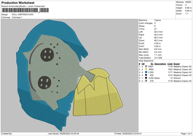Click the 'Up:' measurement value
Viewport: 193px width, 136px height.
point(158,38)
